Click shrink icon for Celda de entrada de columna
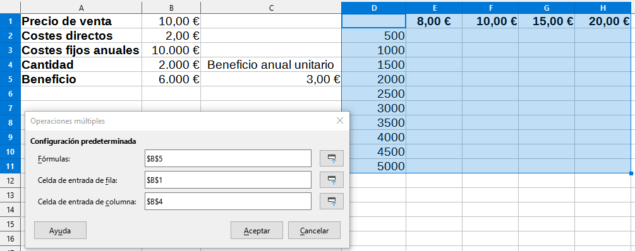The width and height of the screenshot is (635, 251). (331, 201)
